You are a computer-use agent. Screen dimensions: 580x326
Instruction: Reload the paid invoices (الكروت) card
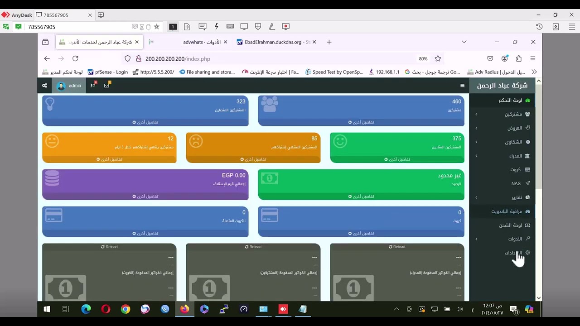coord(109,247)
